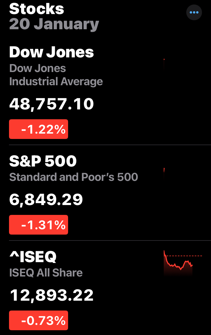This screenshot has height=335, width=211.
Task: Tap the dashed baseline on ISEQ chart
Action: point(197,256)
